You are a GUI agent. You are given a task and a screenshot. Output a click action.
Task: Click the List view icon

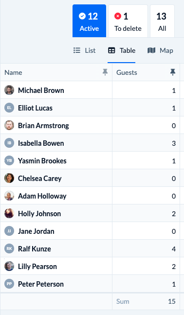tap(77, 50)
